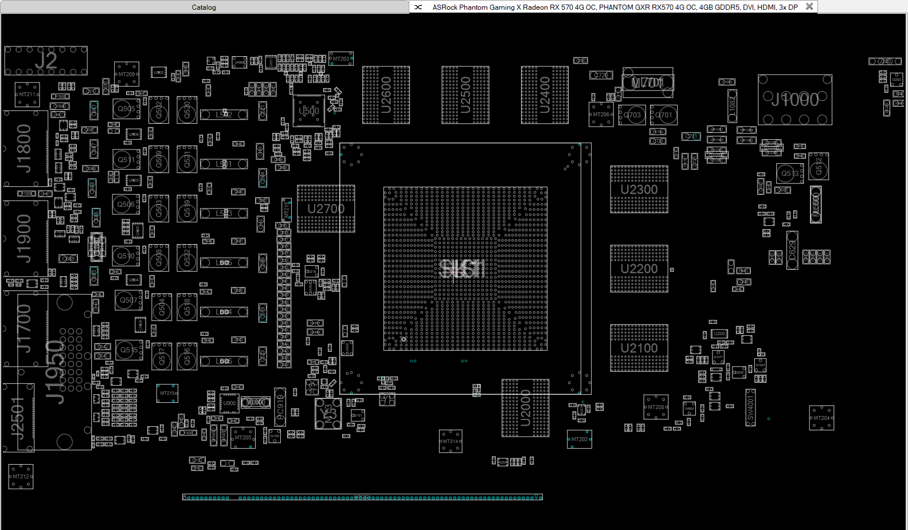Select the PCIe edge connector strip at bottom
908x530 pixels.
pos(362,497)
